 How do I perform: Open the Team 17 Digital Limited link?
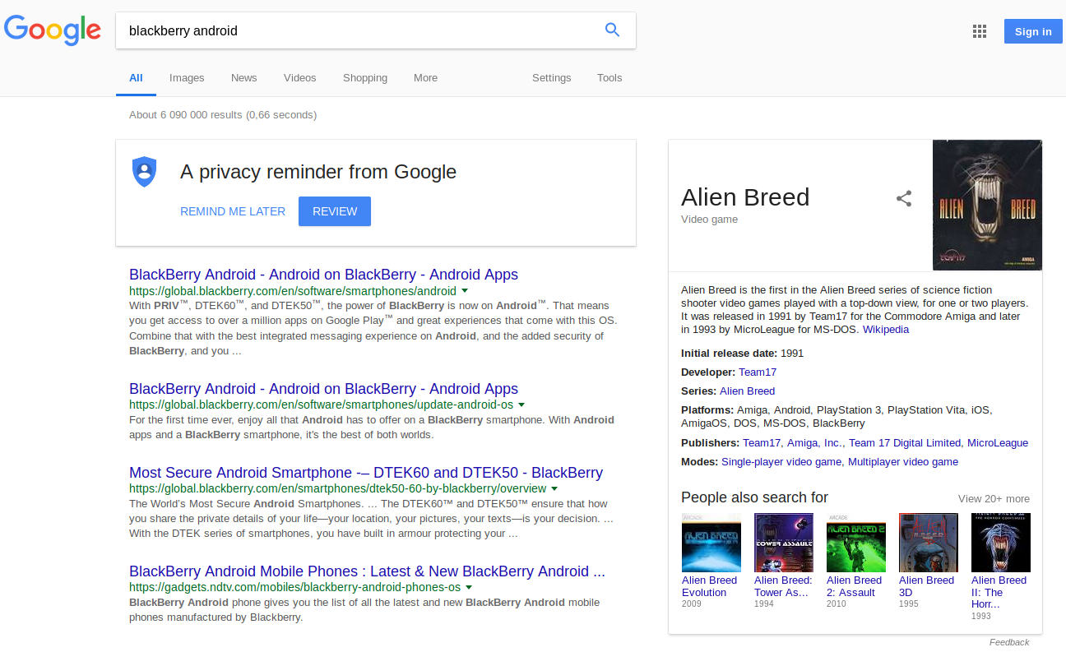[906, 443]
